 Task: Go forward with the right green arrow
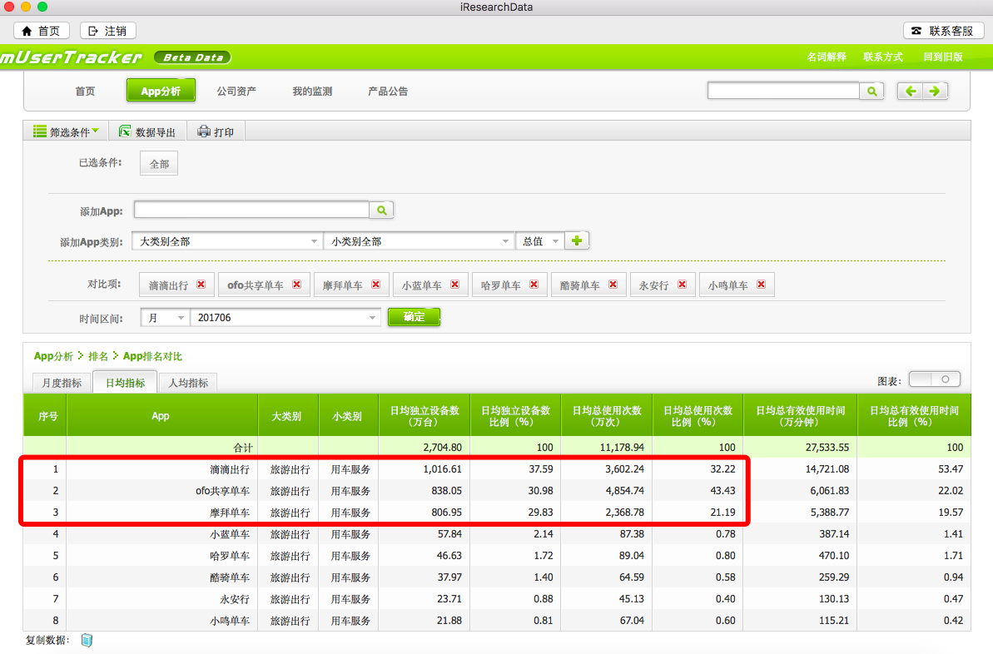[935, 92]
